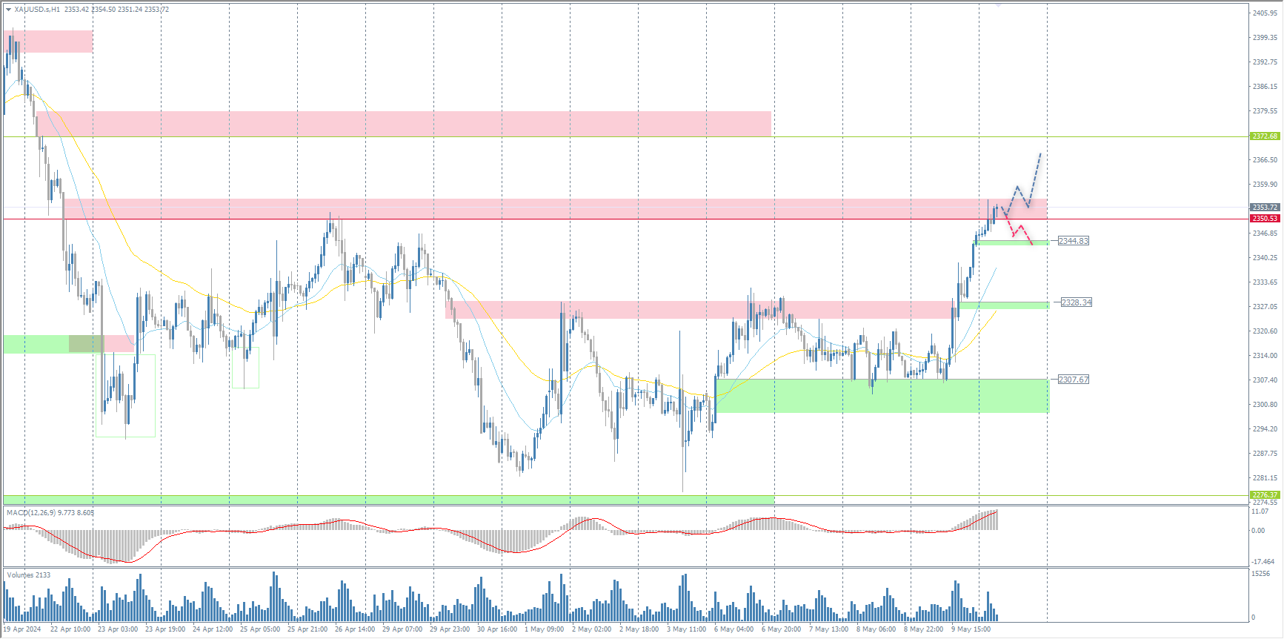Image resolution: width=1284 pixels, height=639 pixels.
Task: Click the MACD scale value -17.464
Action: click(x=1263, y=562)
